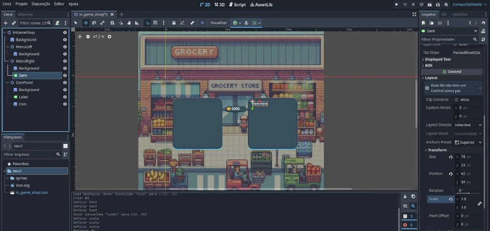Reset the Size property revert arrow
Viewport: 490px width, 231px height.
(x=451, y=157)
